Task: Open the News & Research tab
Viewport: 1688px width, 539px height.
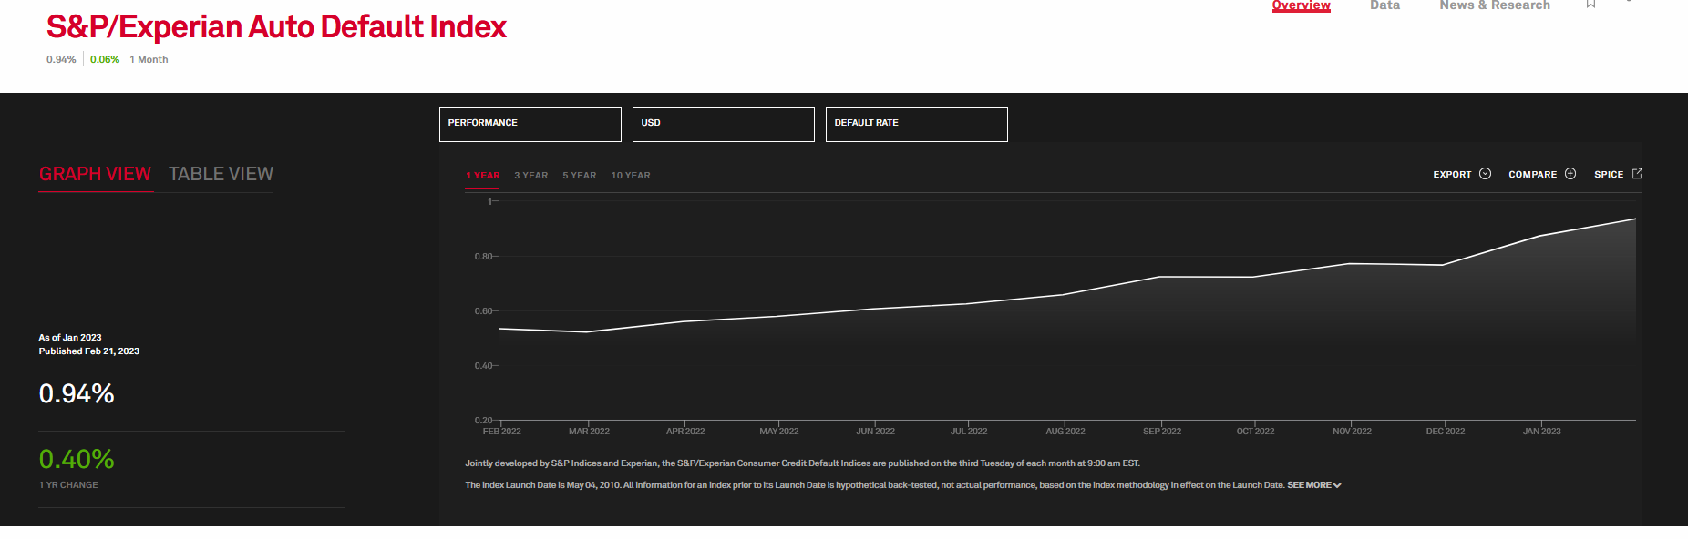Action: 1495,5
